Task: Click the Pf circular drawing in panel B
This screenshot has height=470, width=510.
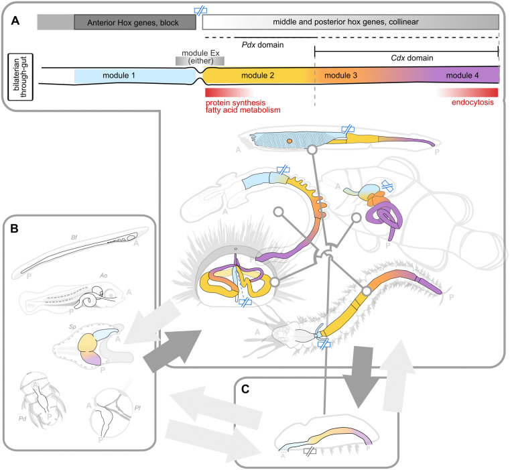Action: coord(111,414)
